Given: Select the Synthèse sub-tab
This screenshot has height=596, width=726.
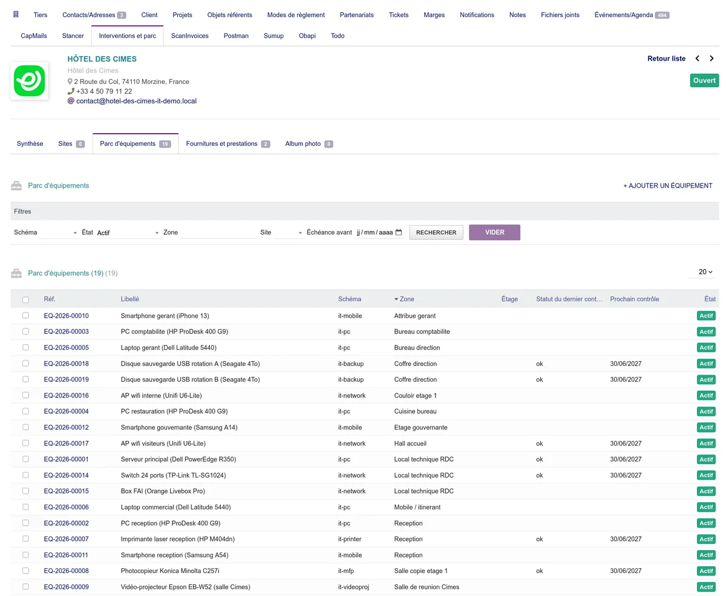Looking at the screenshot, I should 30,143.
